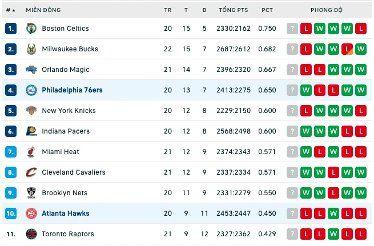
Task: Click the Miami Heat team logo
Action: [31, 152]
